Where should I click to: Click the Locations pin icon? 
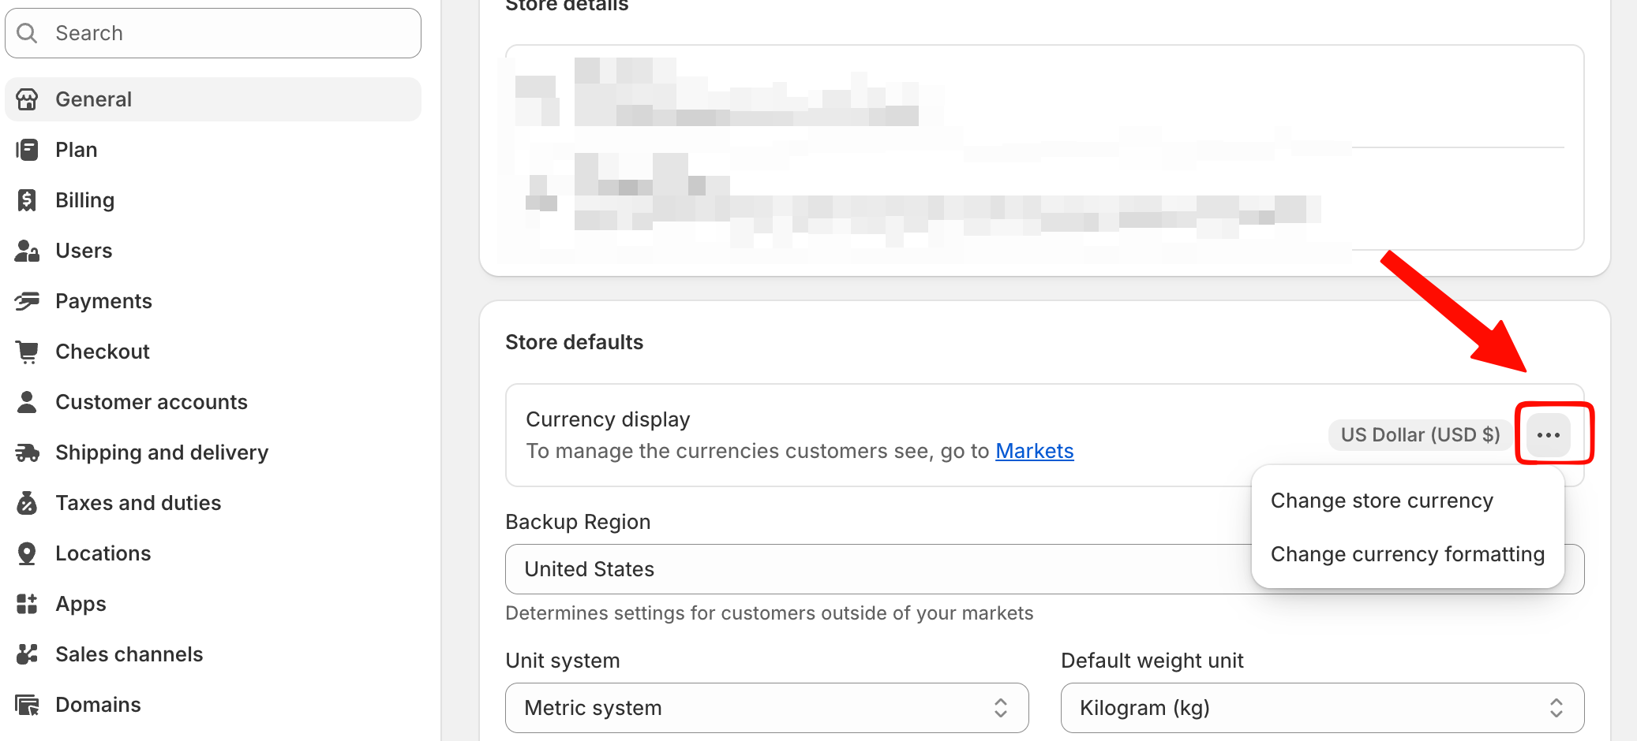[x=27, y=553]
